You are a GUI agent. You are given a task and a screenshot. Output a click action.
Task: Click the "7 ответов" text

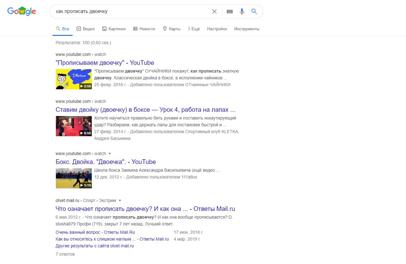(65, 254)
